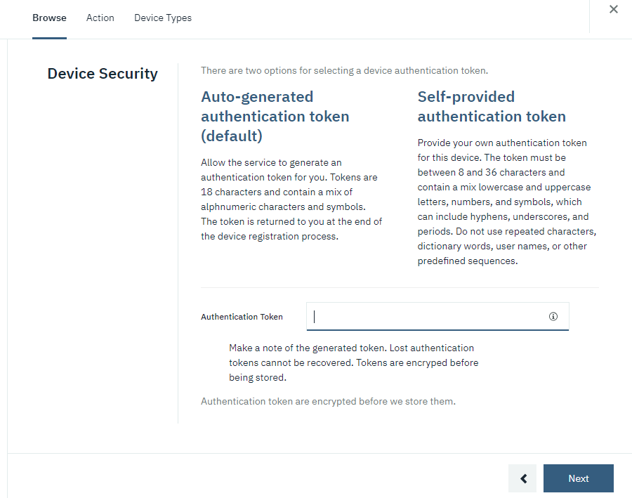Select the left-pointing navigation arrow
This screenshot has height=498, width=632.
click(x=522, y=478)
